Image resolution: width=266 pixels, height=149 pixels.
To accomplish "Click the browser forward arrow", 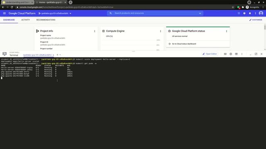I will tap(7, 7).
